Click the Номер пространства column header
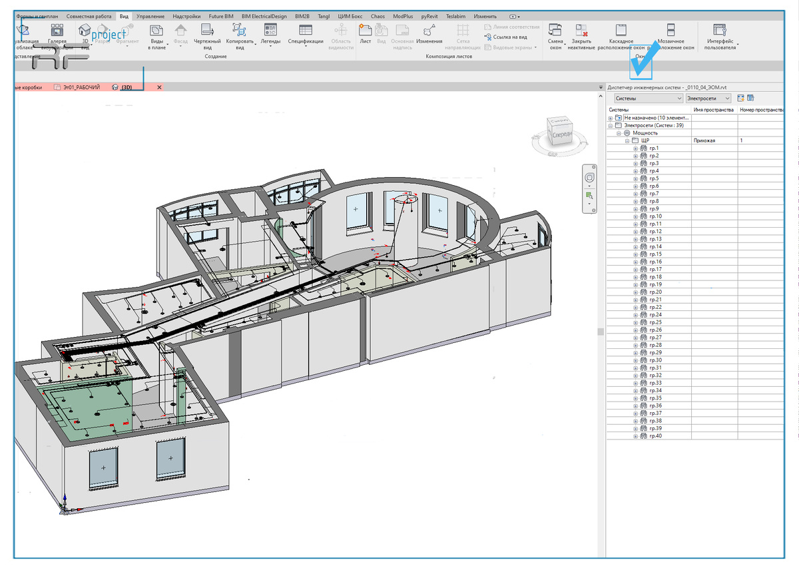 [x=762, y=110]
